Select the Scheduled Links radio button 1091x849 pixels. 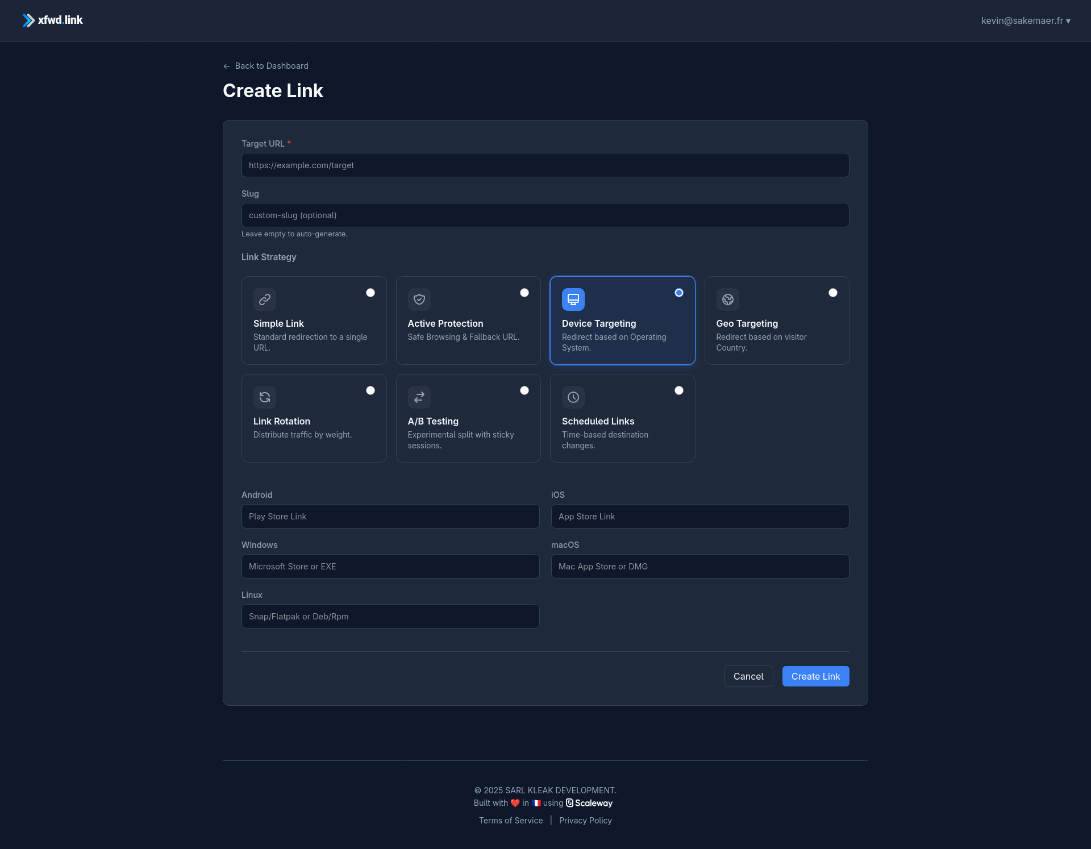679,390
